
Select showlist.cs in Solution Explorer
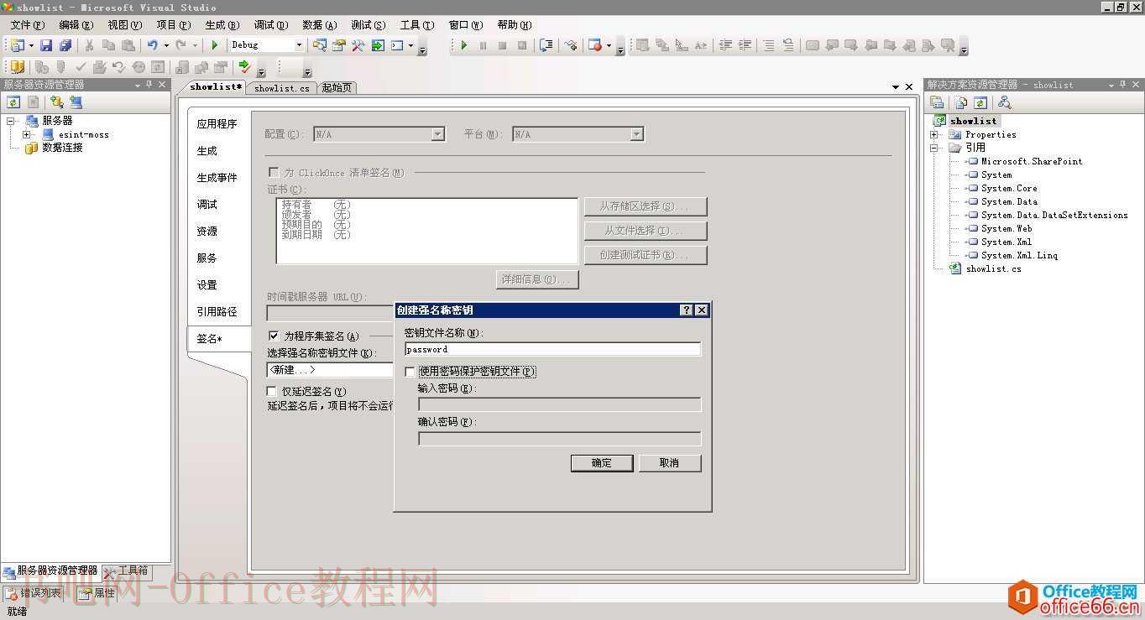[x=993, y=268]
